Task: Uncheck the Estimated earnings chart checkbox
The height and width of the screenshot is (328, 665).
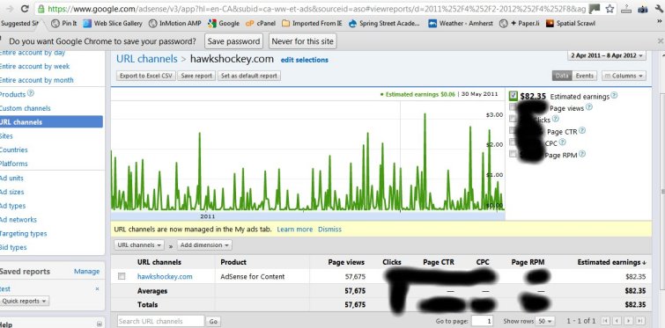Action: coord(514,96)
